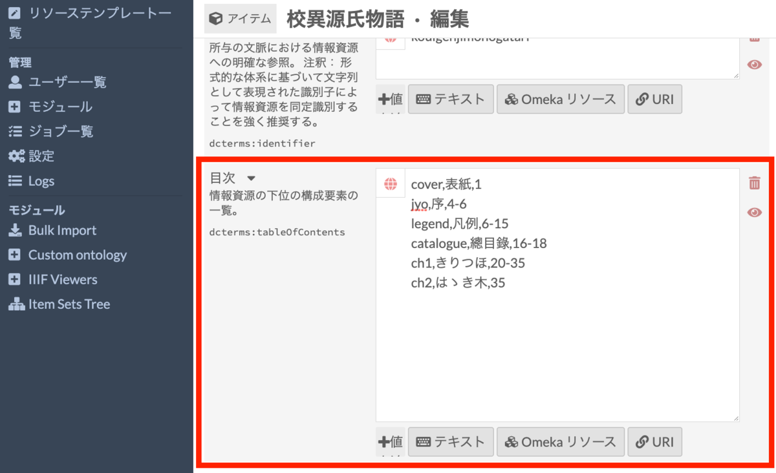
Task: Open Custom ontology module
Action: [x=78, y=255]
